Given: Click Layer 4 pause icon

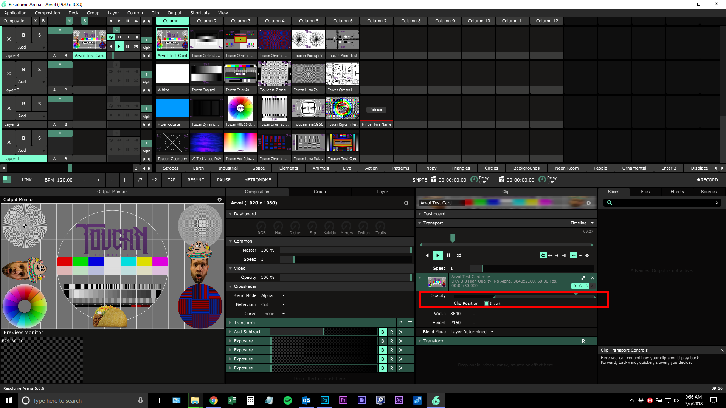Looking at the screenshot, I should pyautogui.click(x=128, y=46).
